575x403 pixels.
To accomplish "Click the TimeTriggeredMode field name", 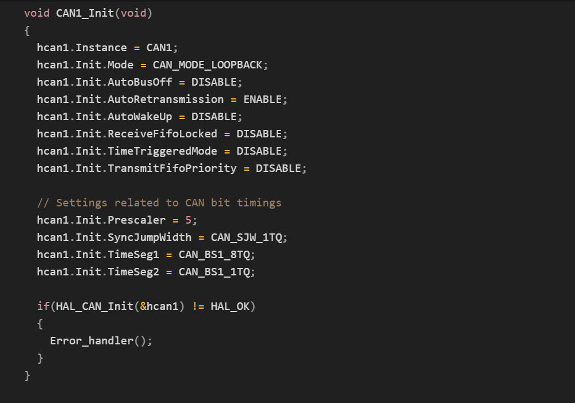I will click(x=162, y=151).
